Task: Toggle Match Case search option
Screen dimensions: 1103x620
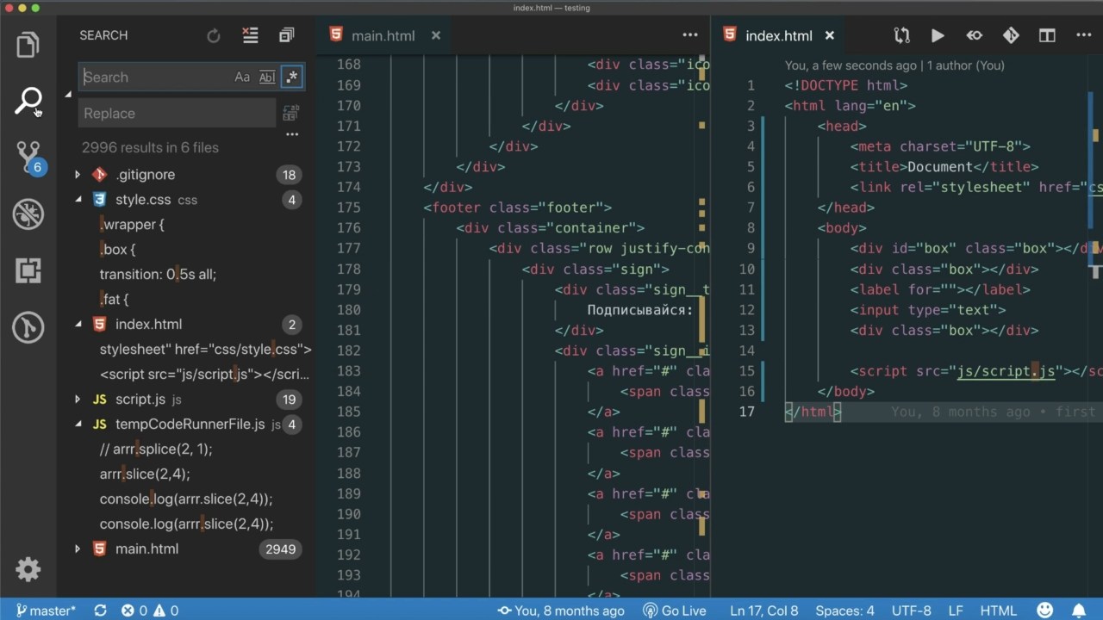Action: (x=242, y=77)
